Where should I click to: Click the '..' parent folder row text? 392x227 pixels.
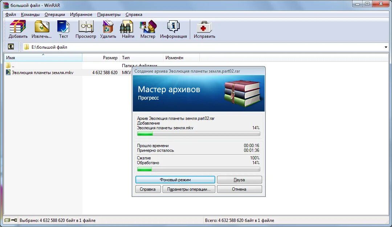[x=13, y=66]
